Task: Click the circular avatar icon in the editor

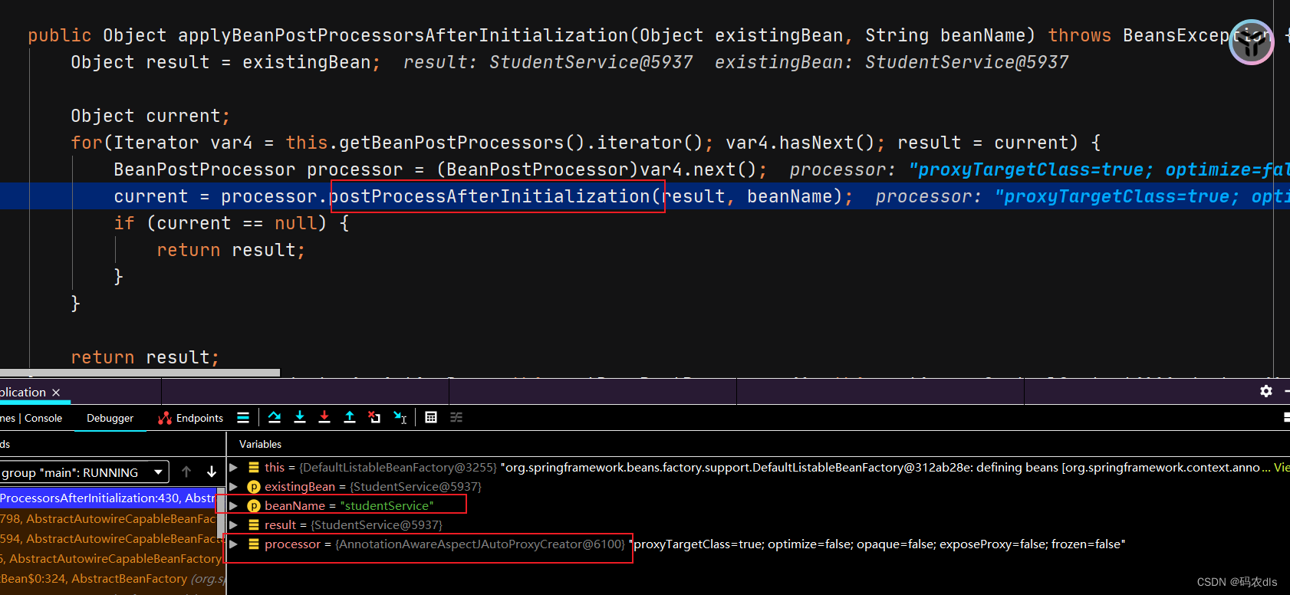Action: point(1252,42)
